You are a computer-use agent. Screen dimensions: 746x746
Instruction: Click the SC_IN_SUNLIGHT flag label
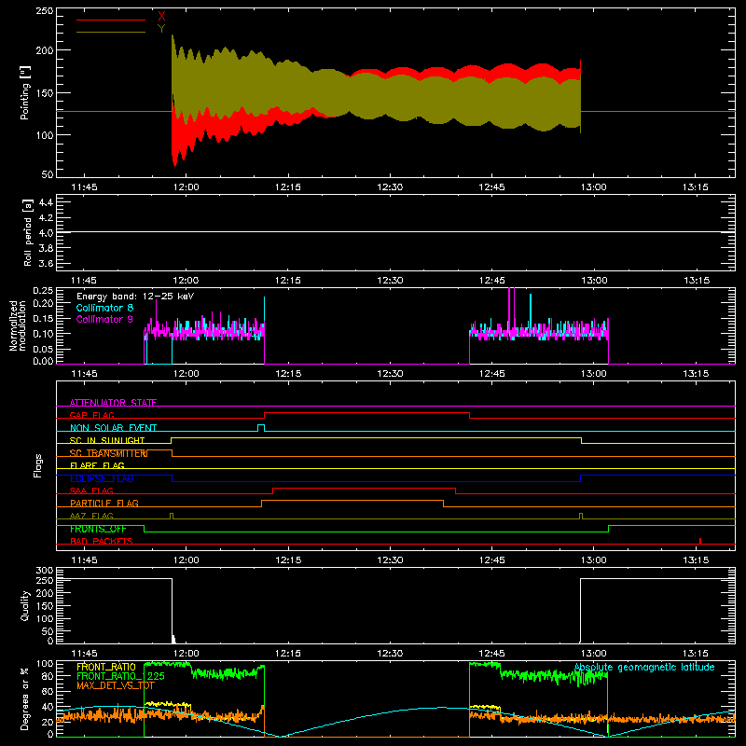point(107,440)
